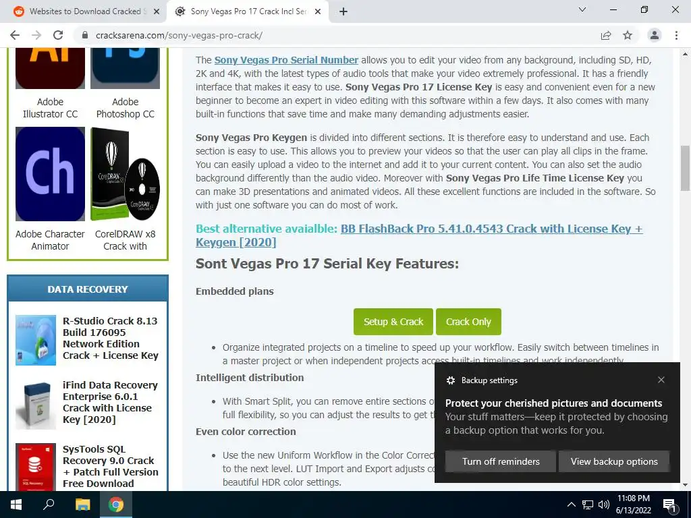Image resolution: width=691 pixels, height=518 pixels.
Task: Click the SysTools SQL Recovery red box image
Action: tap(36, 467)
